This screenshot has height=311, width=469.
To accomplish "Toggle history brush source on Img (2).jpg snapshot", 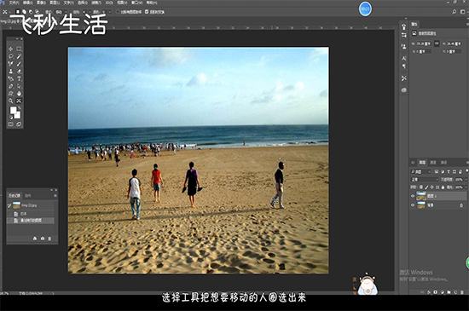I will point(9,205).
